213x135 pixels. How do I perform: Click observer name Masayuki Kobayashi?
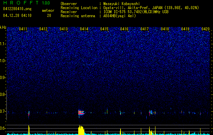[x=122, y=4]
